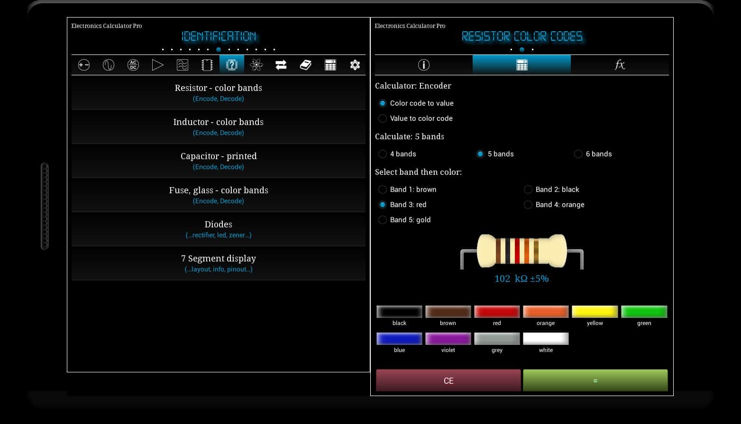Click the conversion arrows icon
The image size is (741, 424).
click(281, 65)
